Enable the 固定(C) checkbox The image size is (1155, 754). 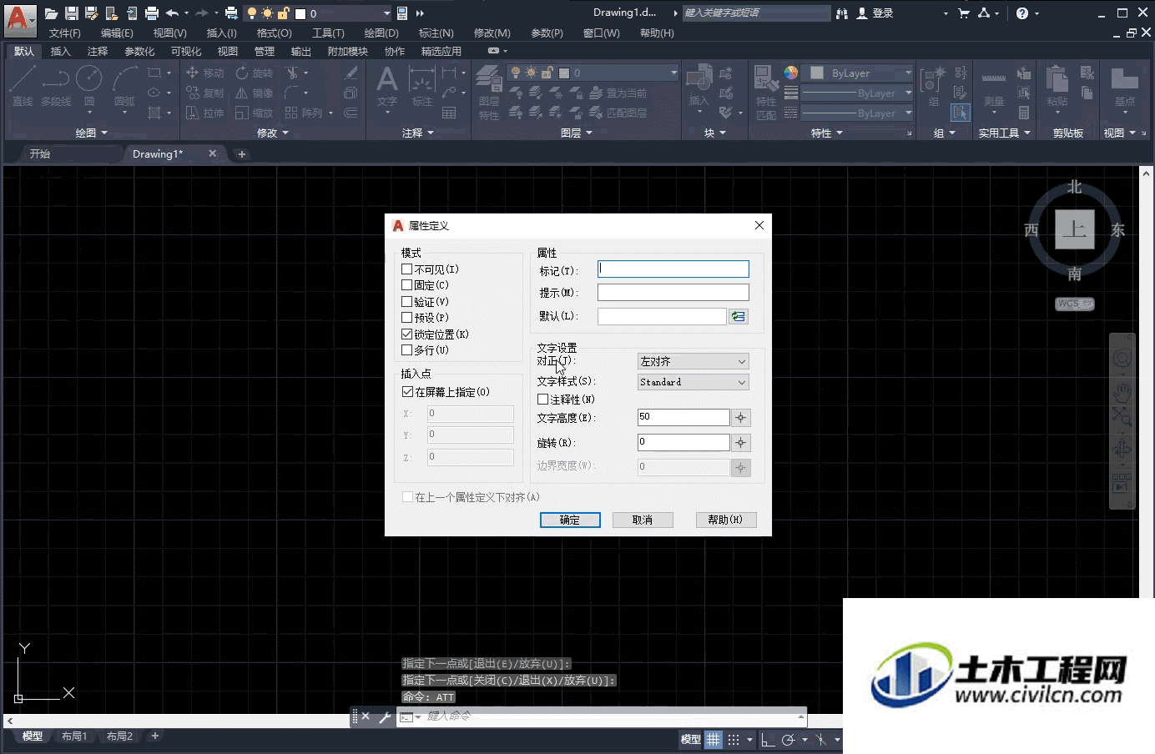tap(406, 285)
